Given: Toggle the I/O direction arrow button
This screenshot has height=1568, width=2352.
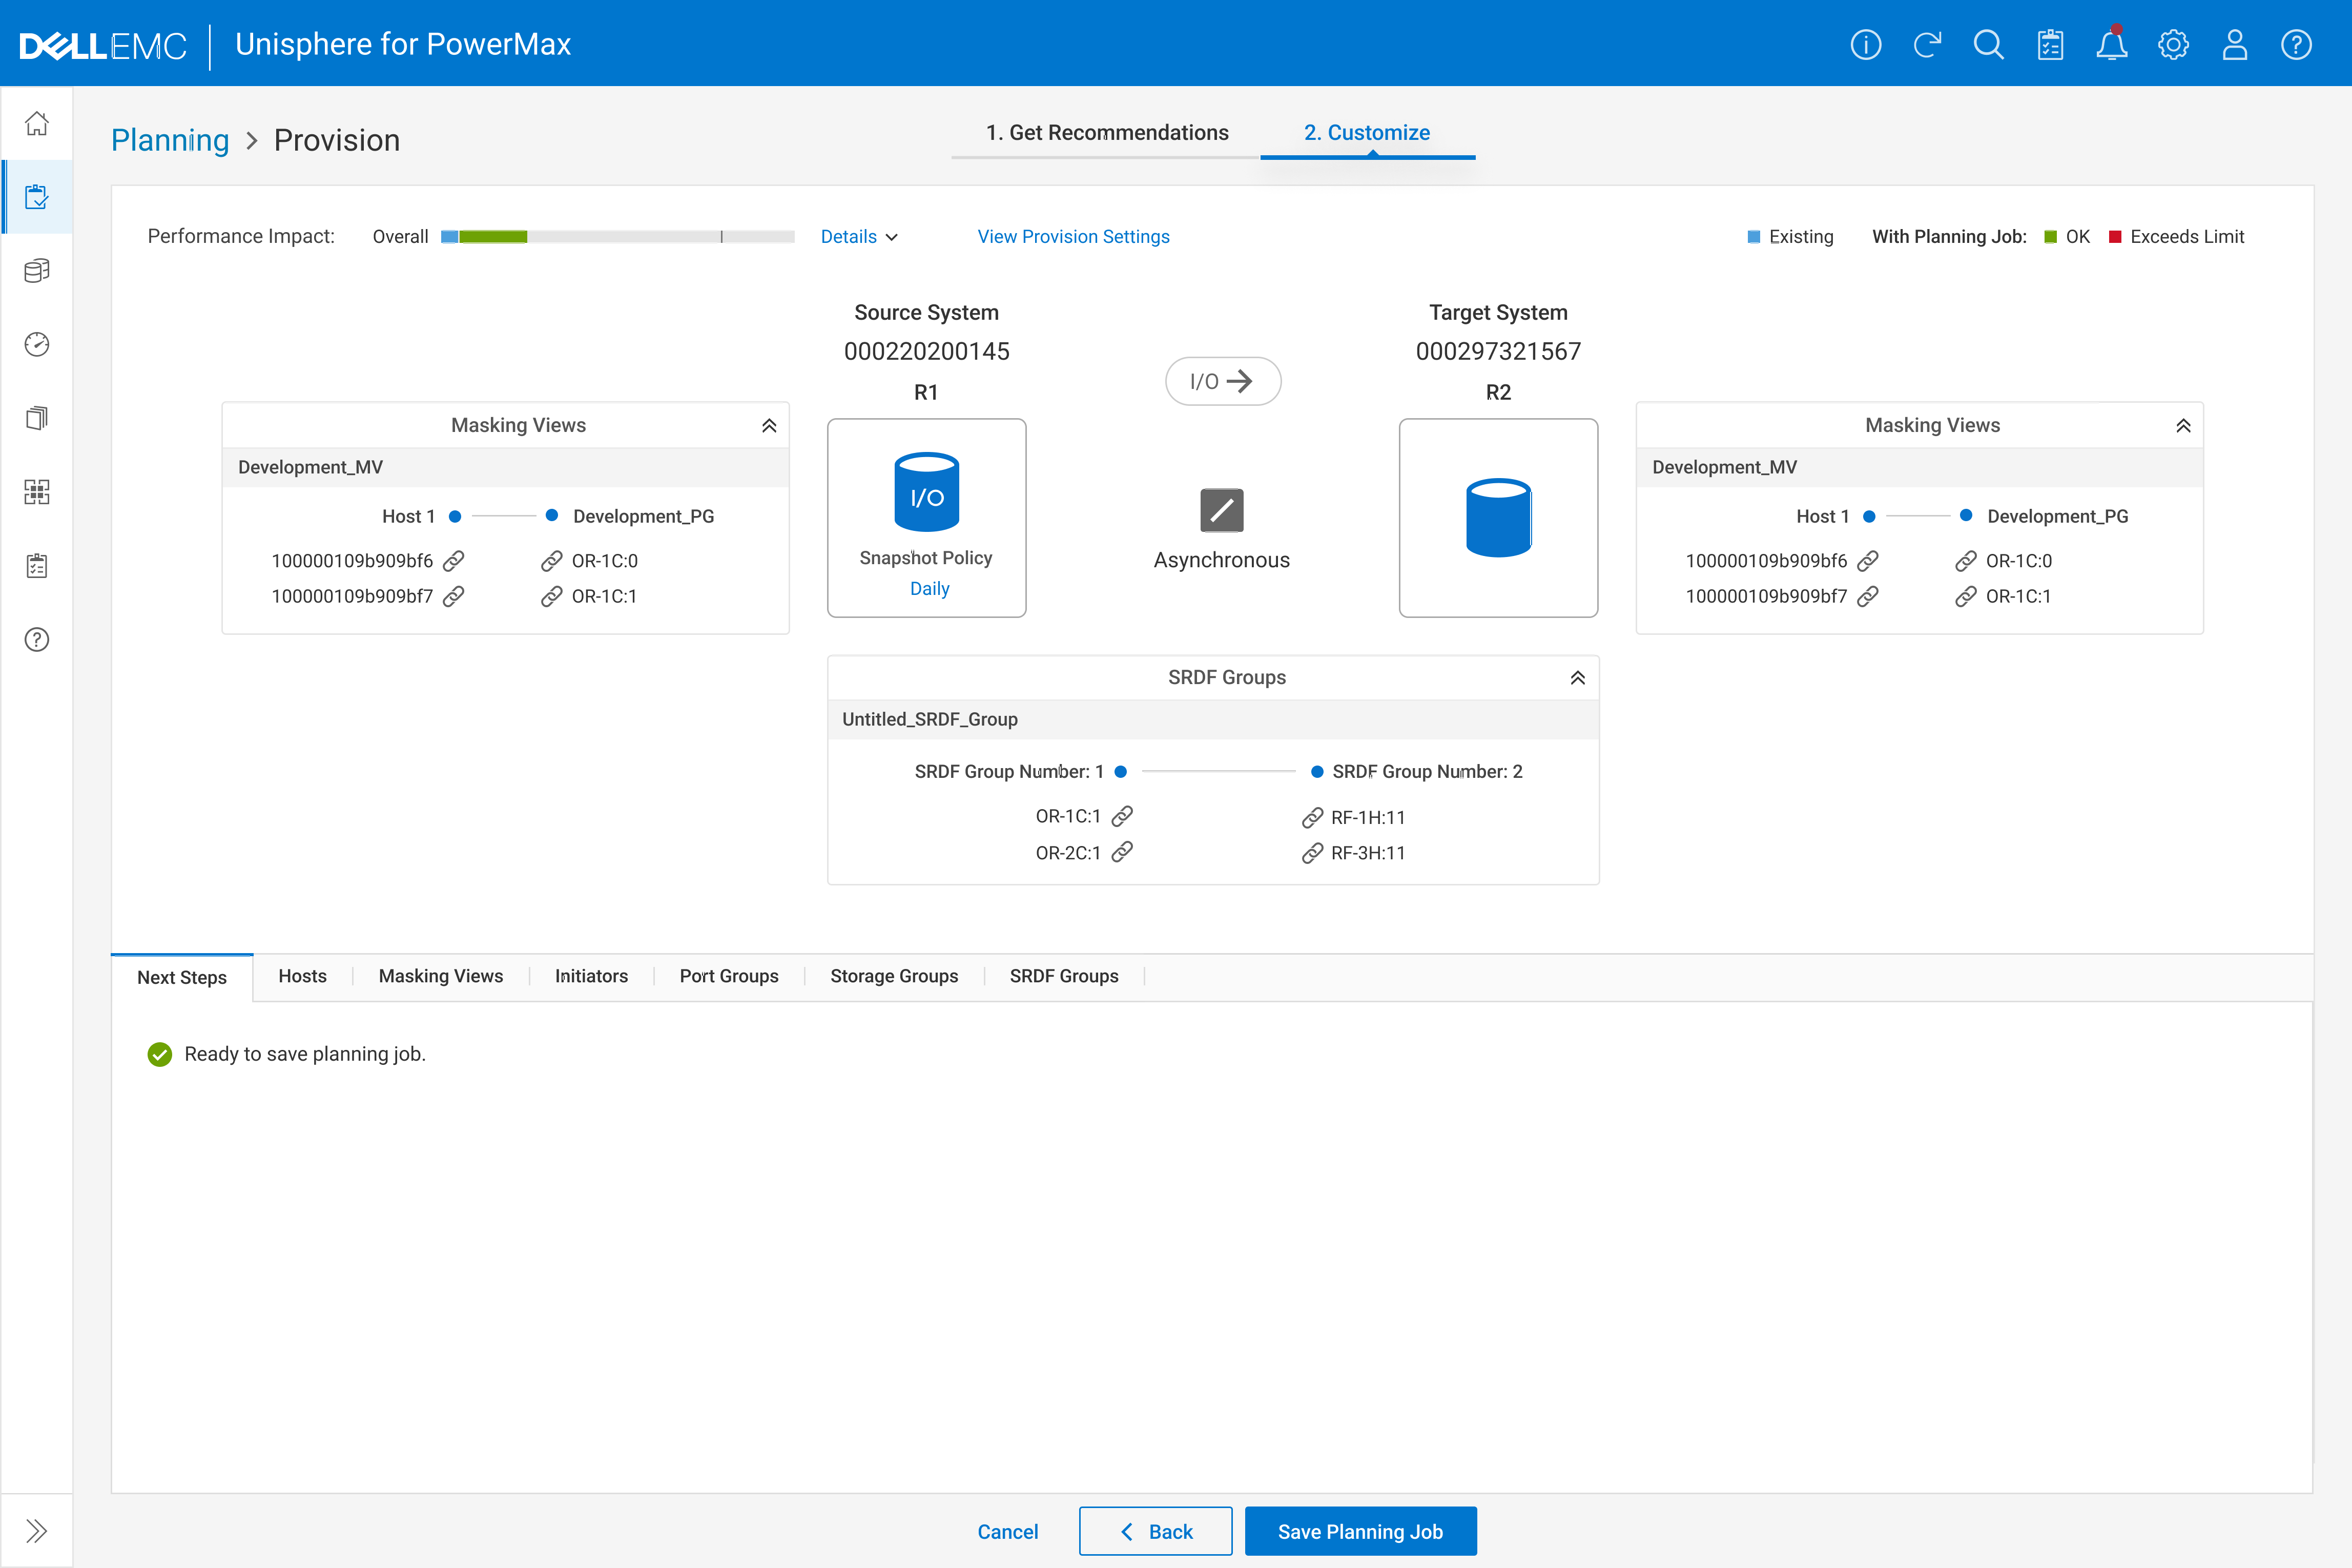Looking at the screenshot, I should tap(1222, 381).
